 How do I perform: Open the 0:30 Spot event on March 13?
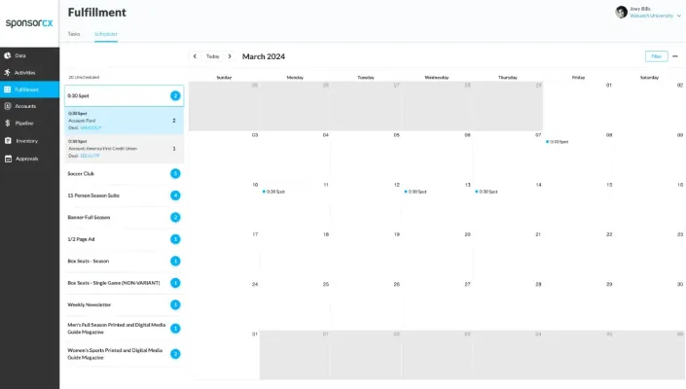(x=415, y=192)
